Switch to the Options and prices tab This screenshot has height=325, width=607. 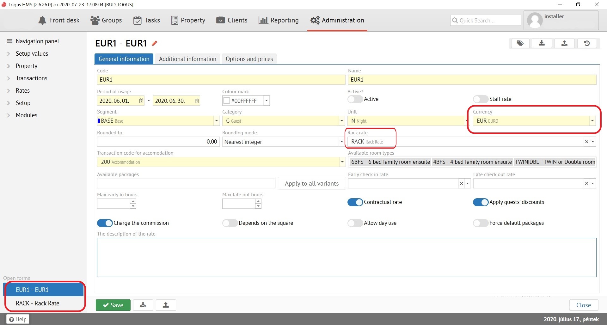[249, 59]
